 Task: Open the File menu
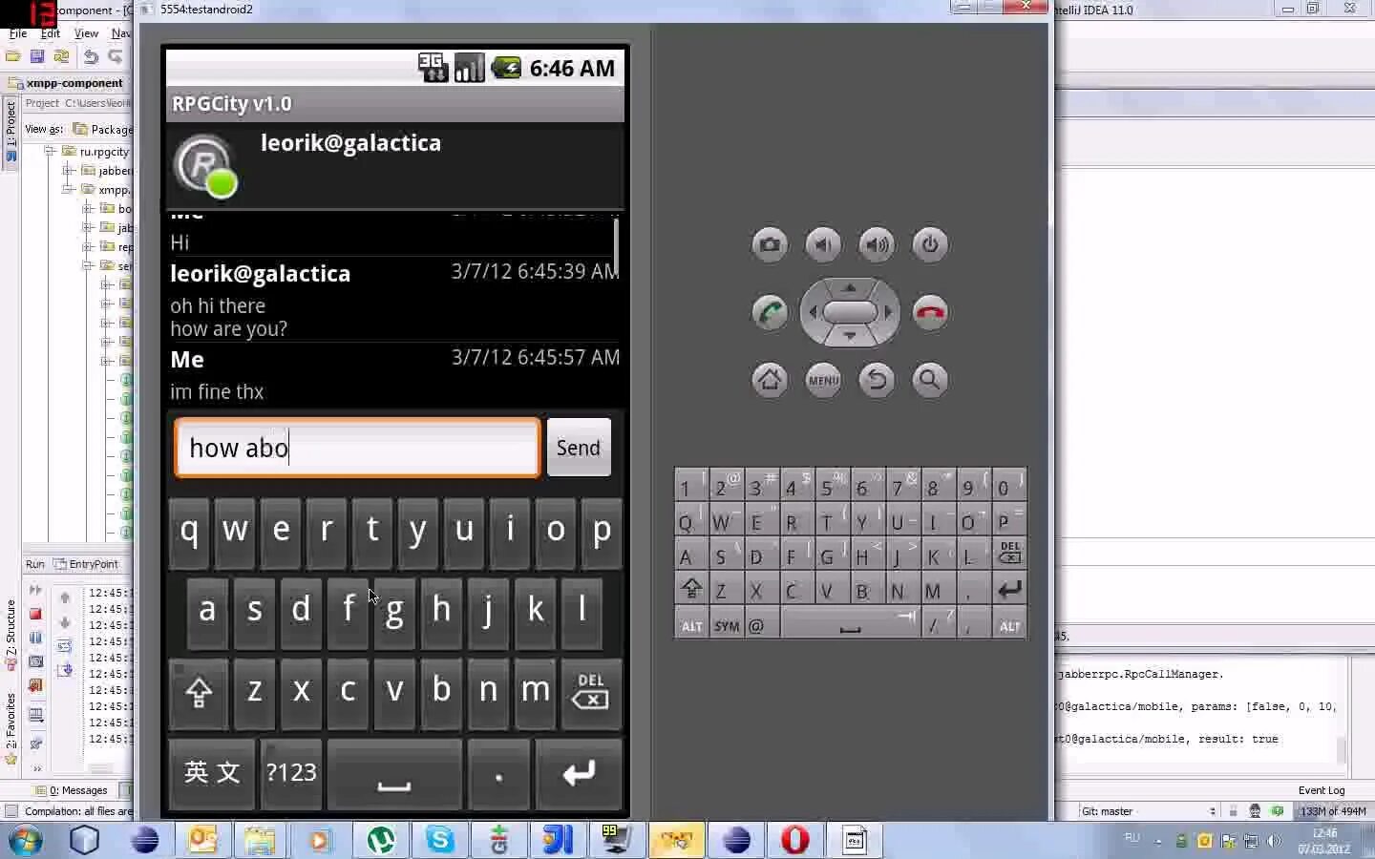[x=18, y=33]
